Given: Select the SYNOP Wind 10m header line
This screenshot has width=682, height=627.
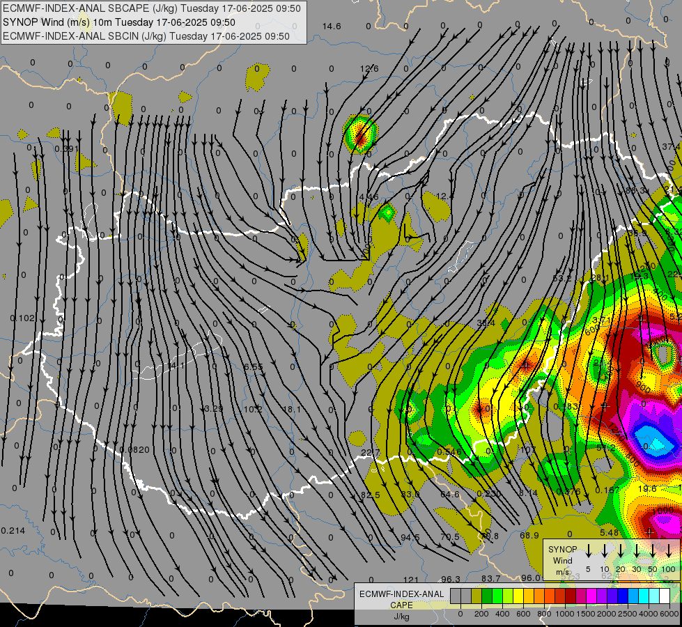Looking at the screenshot, I should coord(118,22).
